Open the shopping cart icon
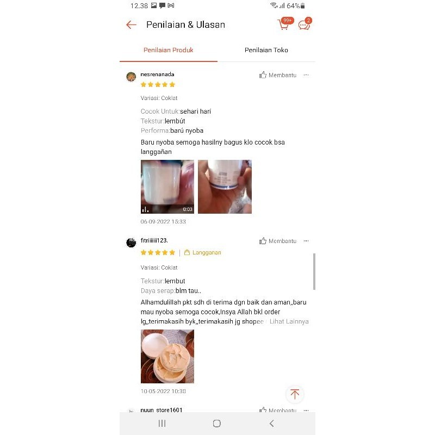This screenshot has width=435, height=435. tap(283, 24)
